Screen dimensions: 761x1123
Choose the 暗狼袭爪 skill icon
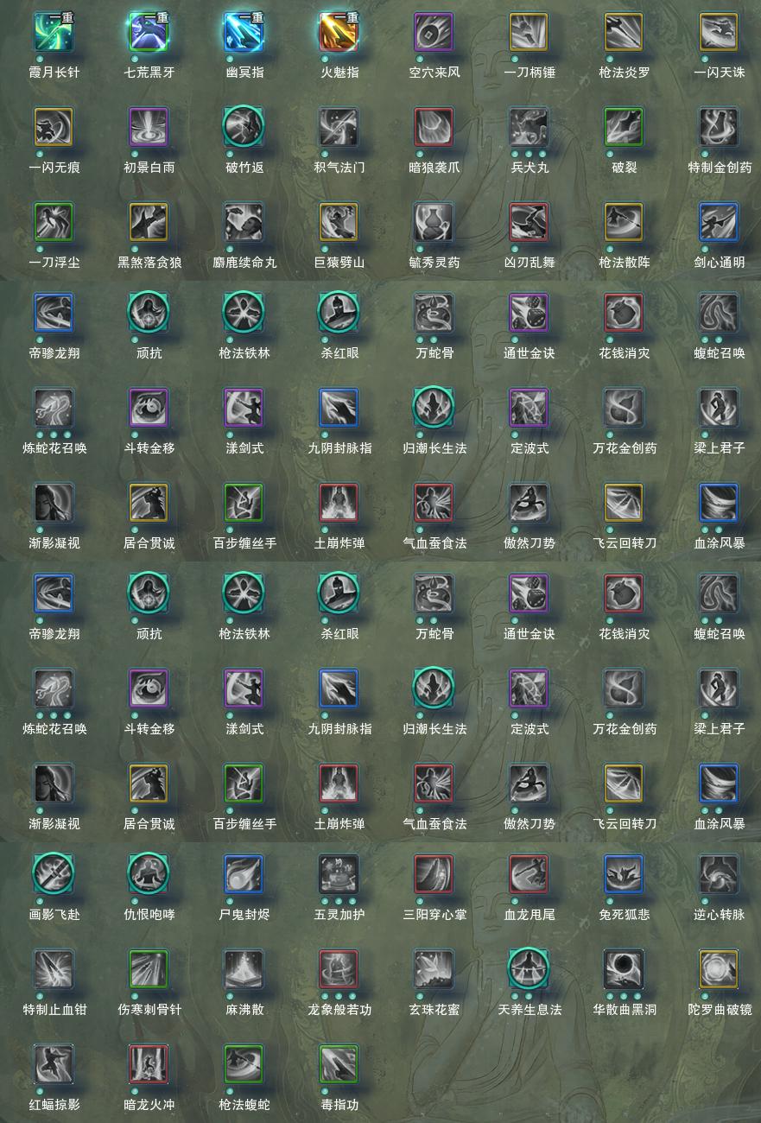pyautogui.click(x=434, y=127)
